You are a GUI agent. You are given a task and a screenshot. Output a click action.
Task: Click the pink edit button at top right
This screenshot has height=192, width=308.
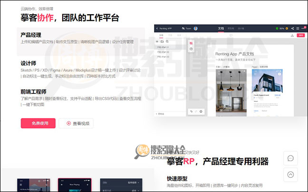coord(300,35)
